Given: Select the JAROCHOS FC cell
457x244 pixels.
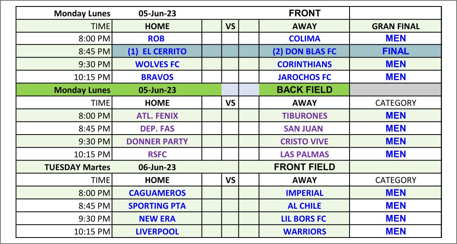Looking at the screenshot, I should 304,77.
